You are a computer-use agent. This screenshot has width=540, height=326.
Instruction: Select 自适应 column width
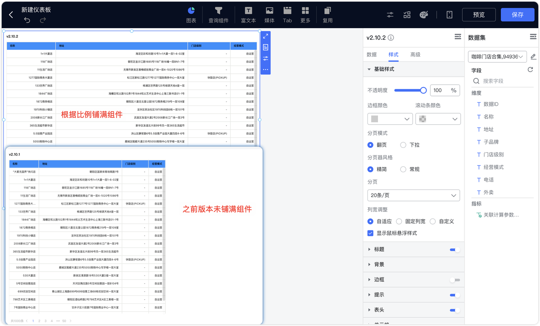[x=370, y=221]
